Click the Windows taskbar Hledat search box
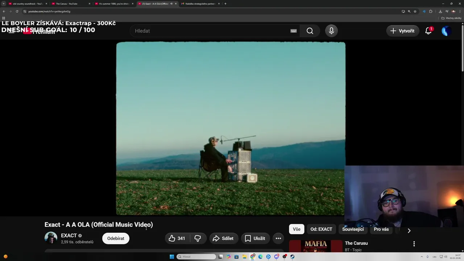Viewport: 464px width, 261px height. tap(196, 257)
